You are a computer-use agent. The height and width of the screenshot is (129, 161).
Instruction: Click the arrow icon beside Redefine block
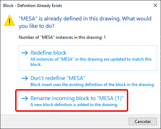(x=25, y=53)
